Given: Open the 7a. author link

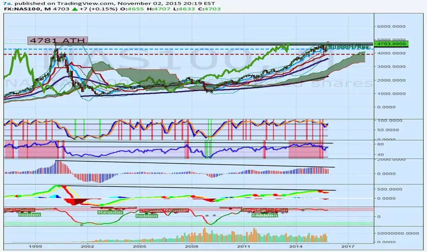Looking at the screenshot, I should tap(8, 4).
